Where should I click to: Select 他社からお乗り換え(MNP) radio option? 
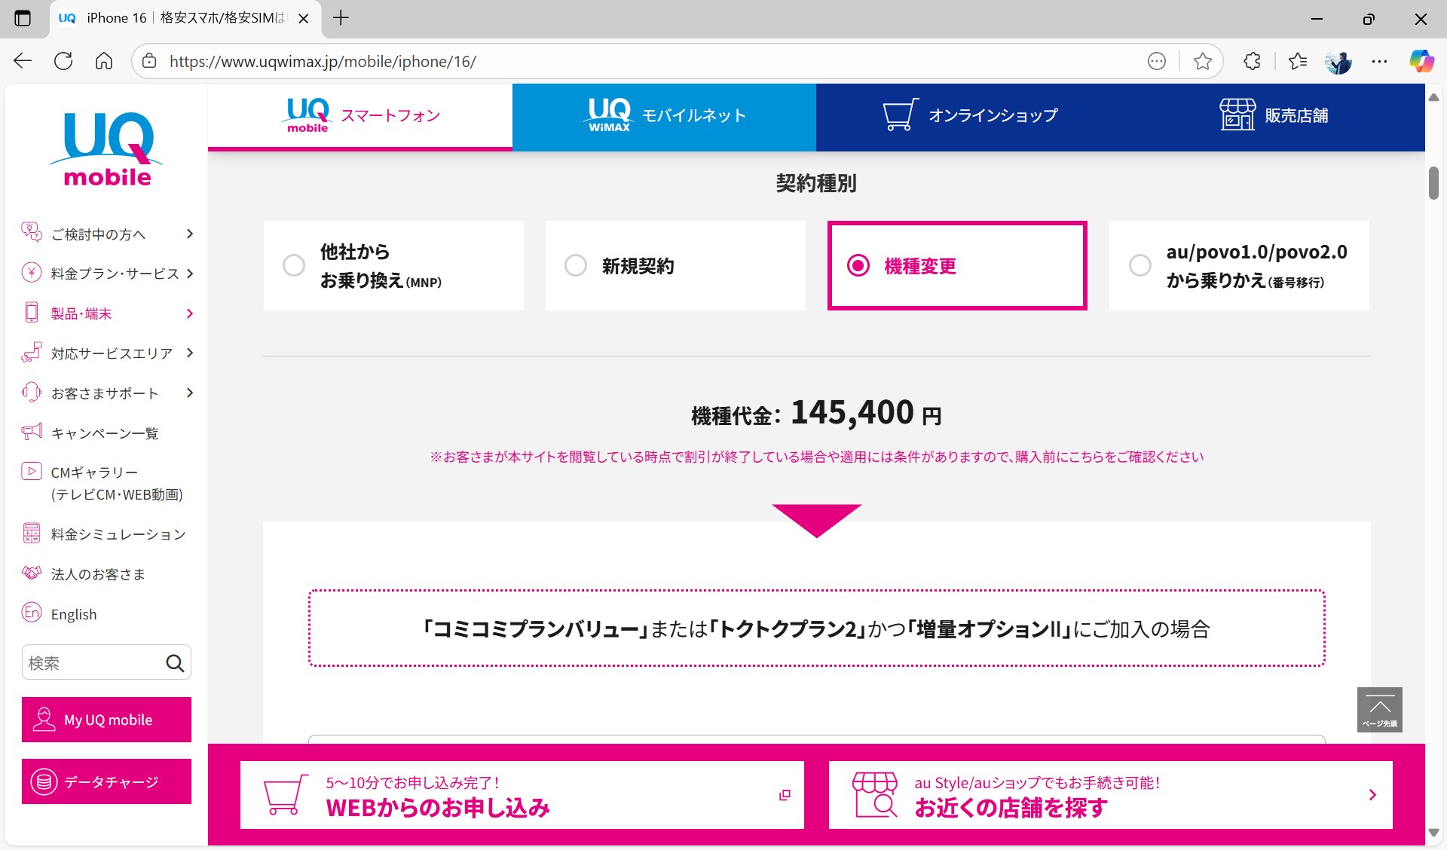[294, 265]
